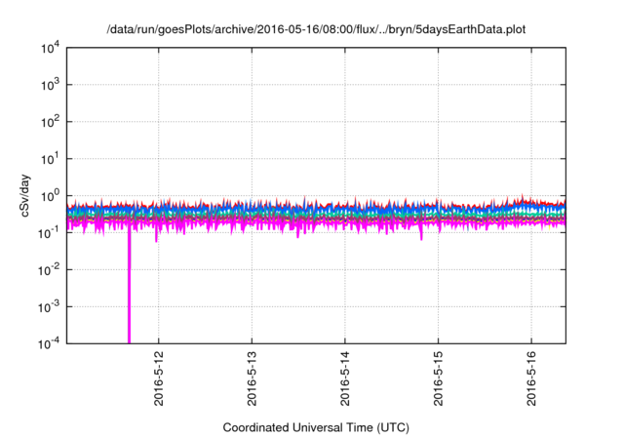This screenshot has width=624, height=437.
Task: Click the Coordinated Universal Time (UTC) axis label
Action: point(316,427)
